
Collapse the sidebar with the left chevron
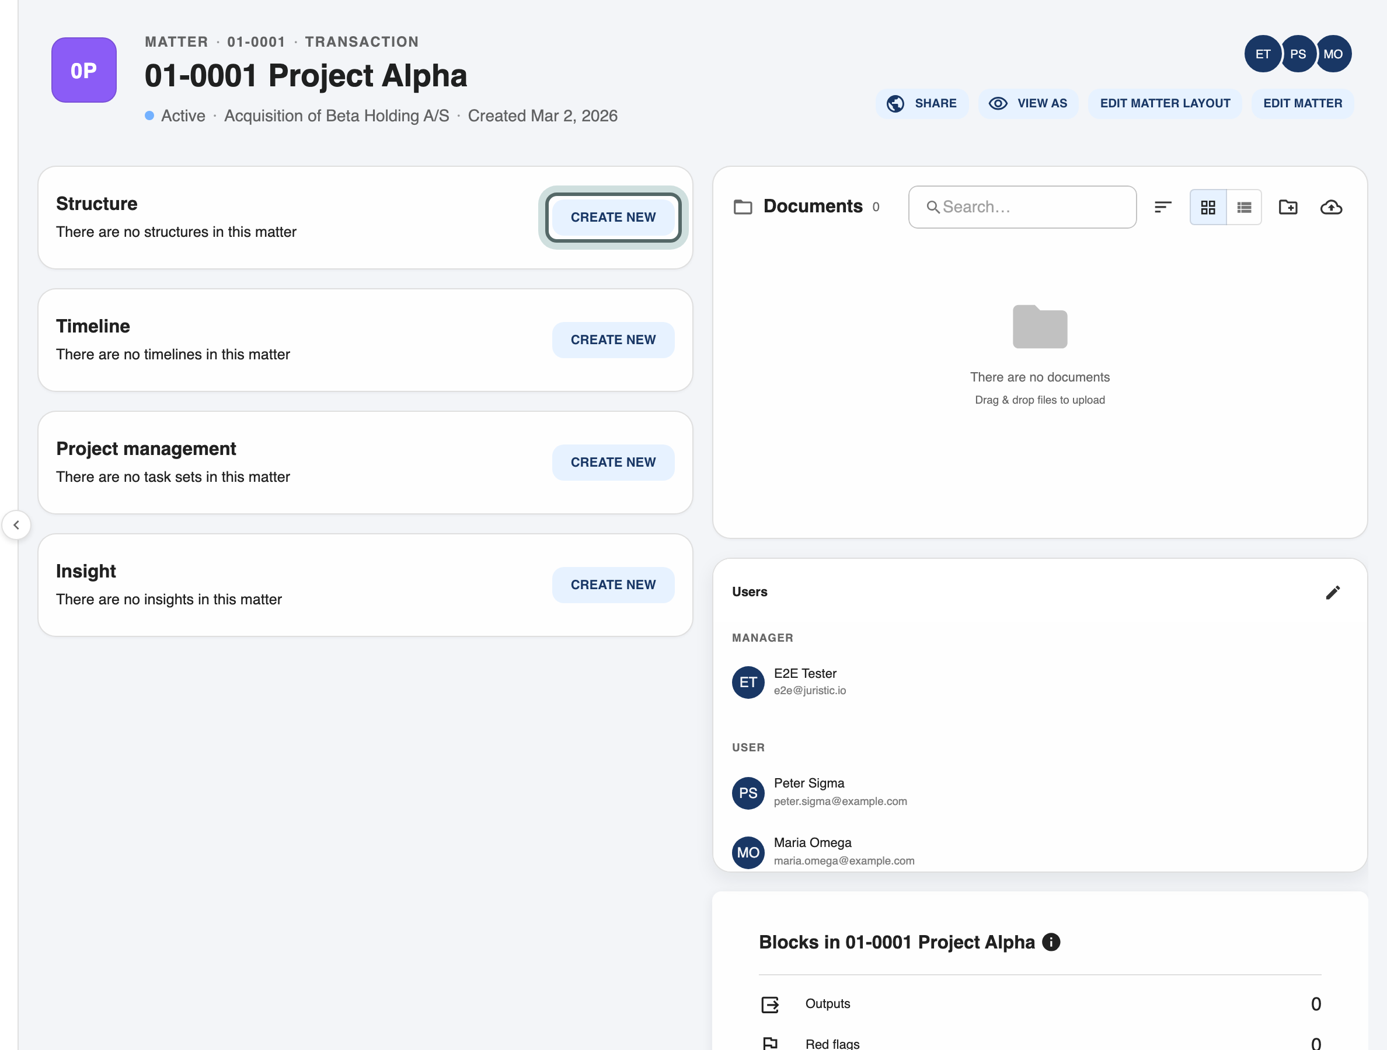[x=16, y=525]
